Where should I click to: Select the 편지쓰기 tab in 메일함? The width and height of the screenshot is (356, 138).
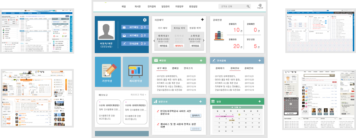[x=188, y=68]
